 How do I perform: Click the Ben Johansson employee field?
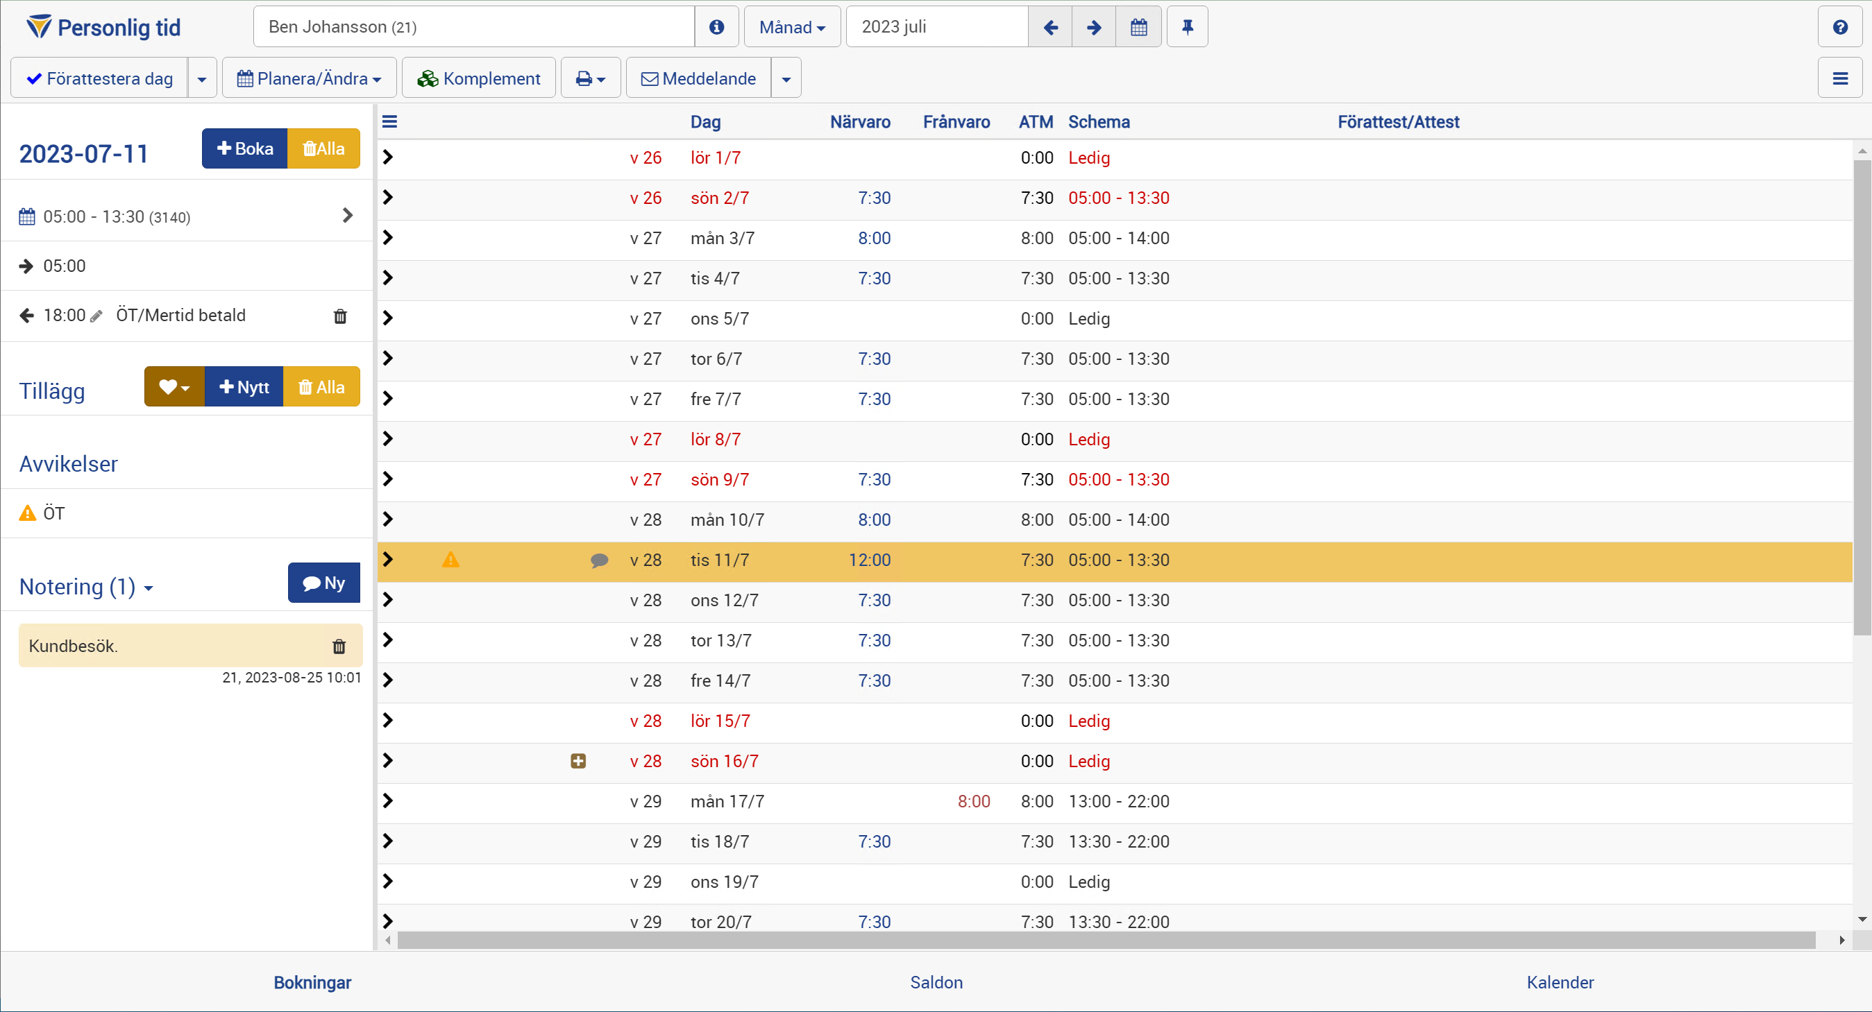[474, 27]
